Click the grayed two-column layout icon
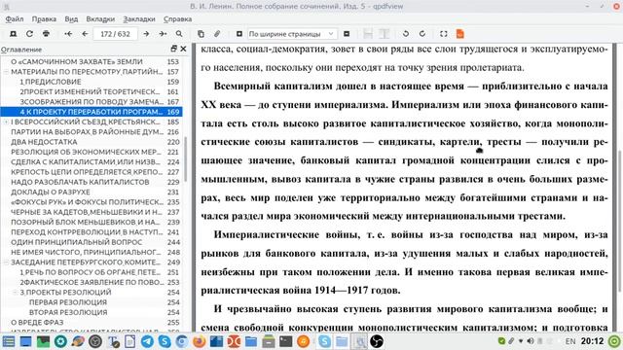Image resolution: width=623 pixels, height=350 pixels. (x=368, y=34)
